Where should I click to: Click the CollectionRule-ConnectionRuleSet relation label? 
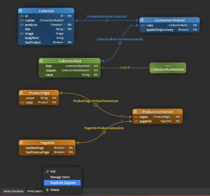pos(120,39)
